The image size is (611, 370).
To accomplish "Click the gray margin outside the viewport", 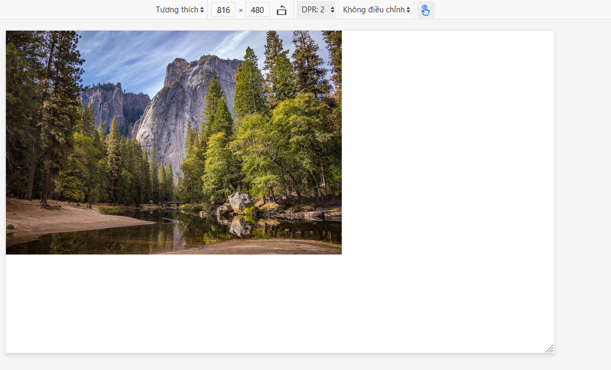I will coord(583,188).
